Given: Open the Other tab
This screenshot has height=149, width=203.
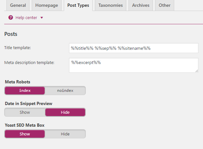Looking at the screenshot, I should [164, 5].
